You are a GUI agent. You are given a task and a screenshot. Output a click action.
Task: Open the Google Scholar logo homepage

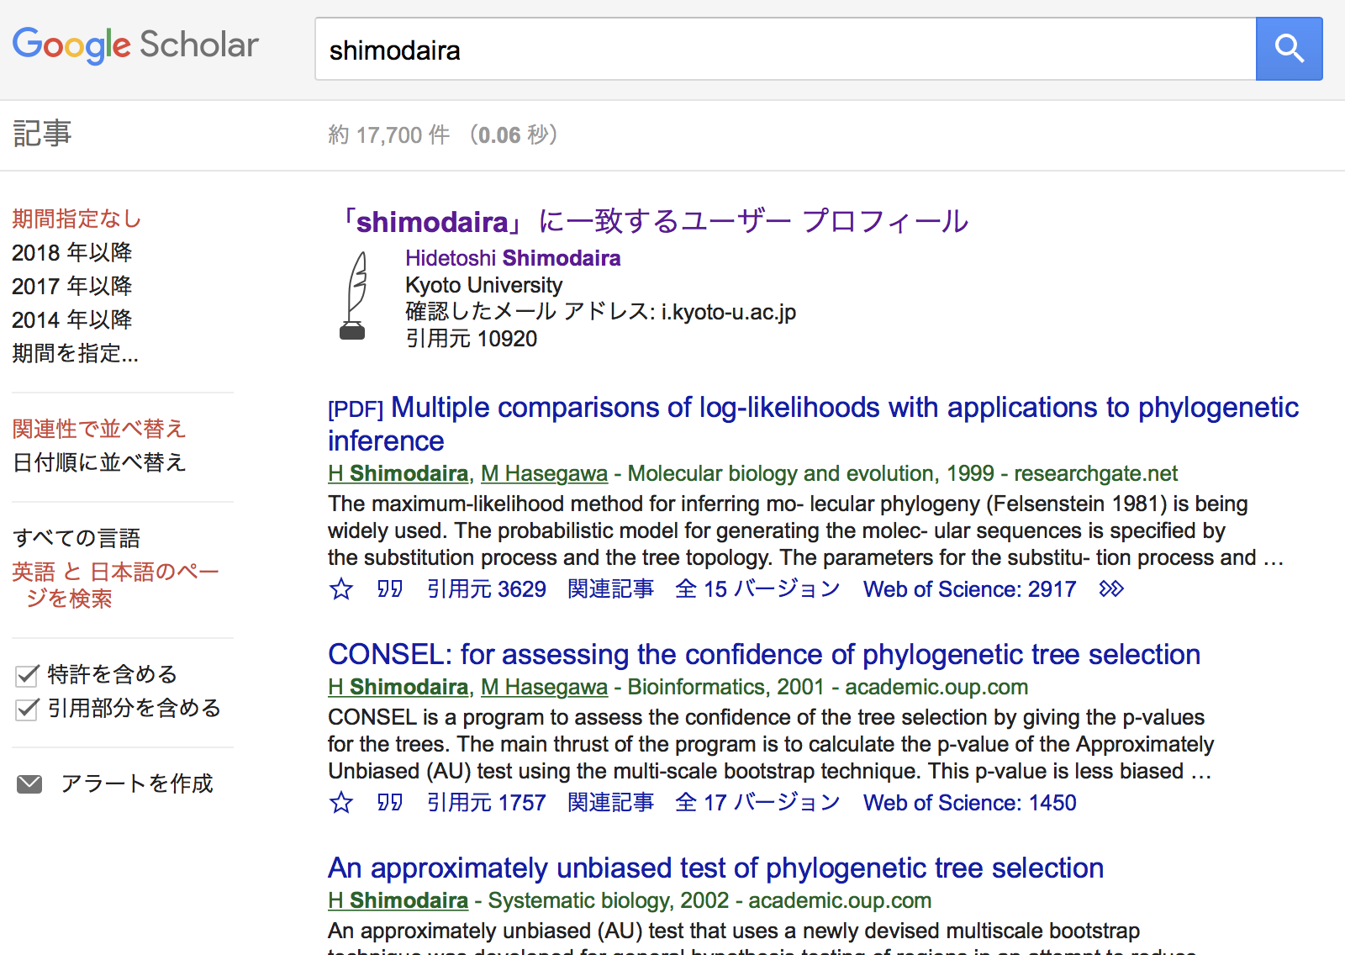point(135,45)
